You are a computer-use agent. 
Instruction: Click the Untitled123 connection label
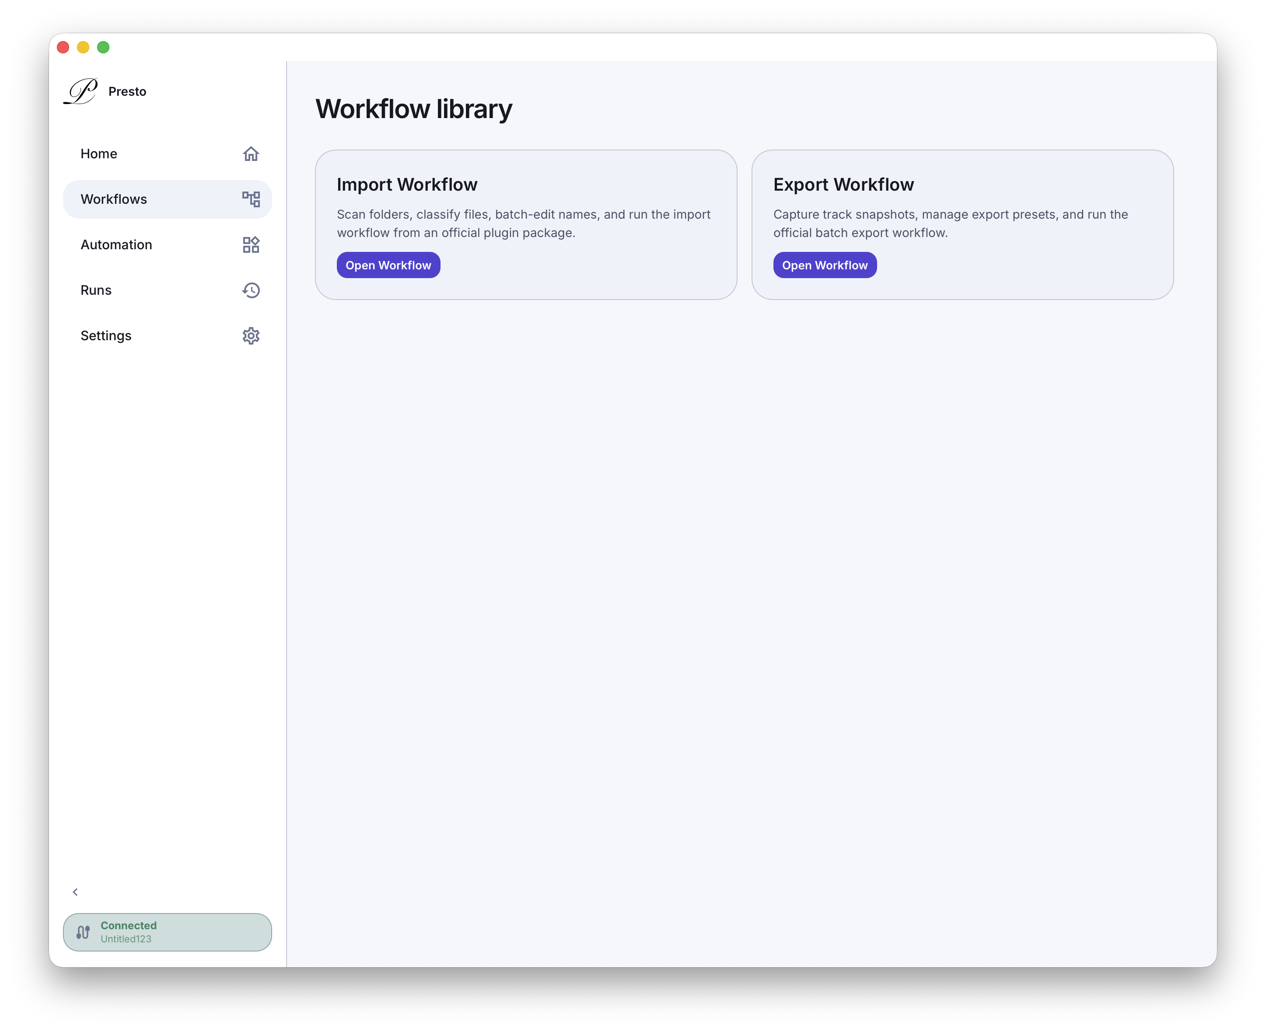pyautogui.click(x=126, y=939)
